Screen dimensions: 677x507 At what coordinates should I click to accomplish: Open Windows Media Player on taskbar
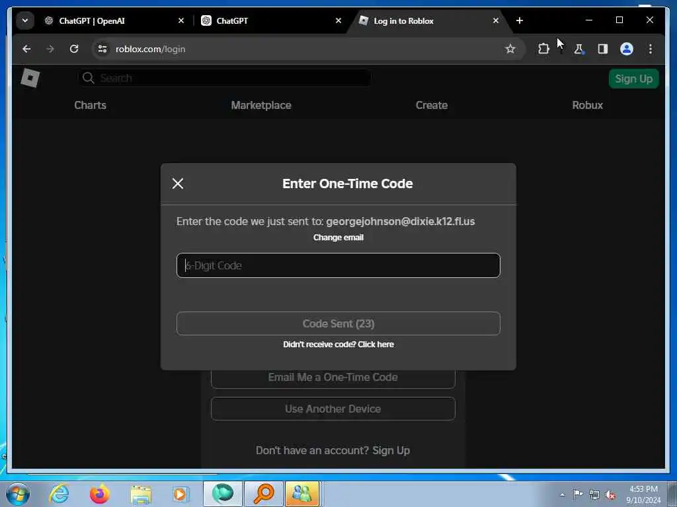click(180, 494)
